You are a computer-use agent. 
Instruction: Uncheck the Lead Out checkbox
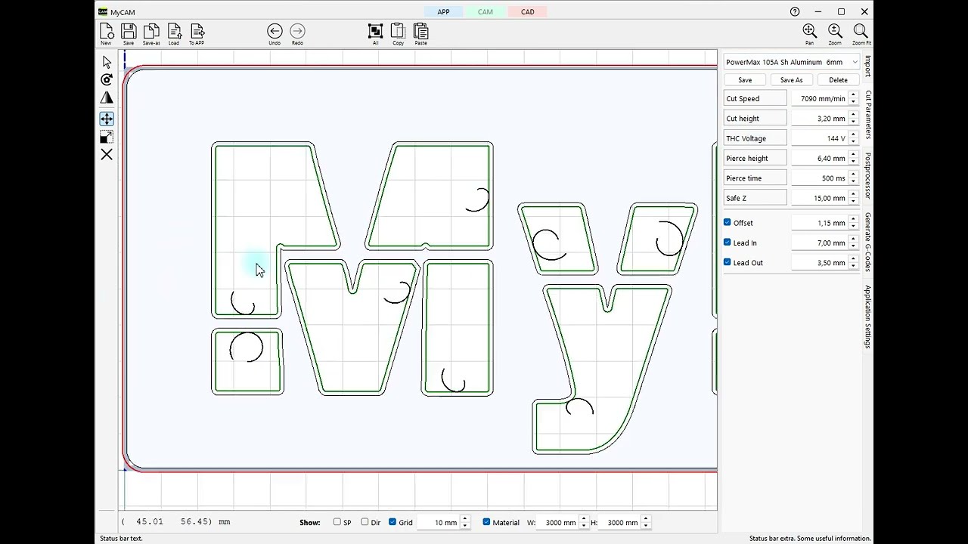[x=728, y=262]
